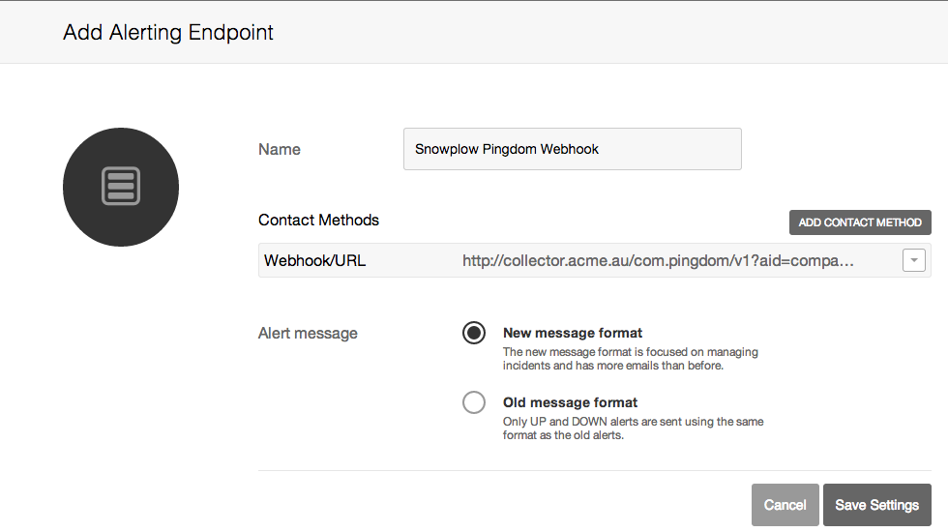948x532 pixels.
Task: Click the Contact Methods section heading
Action: [318, 221]
